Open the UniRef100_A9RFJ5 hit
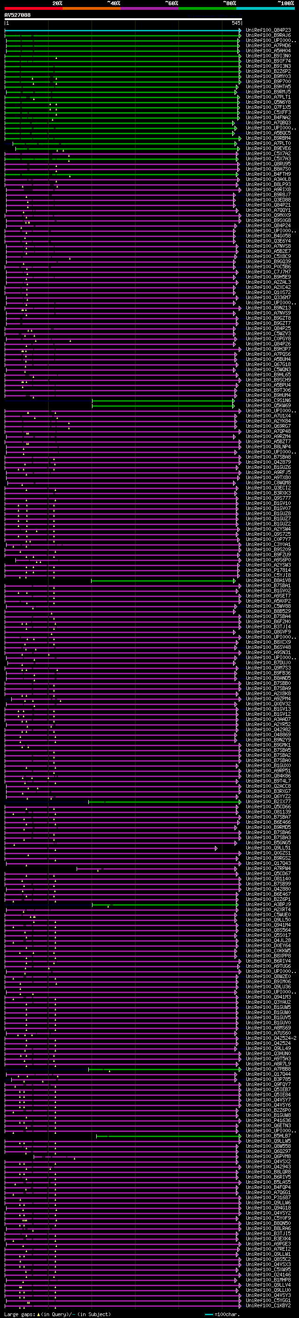Viewport: 299px width, 1318px height. 268,473
